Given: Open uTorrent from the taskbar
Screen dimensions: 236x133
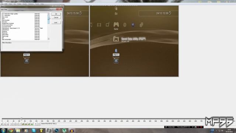Looking at the screenshot, I should (64, 130).
